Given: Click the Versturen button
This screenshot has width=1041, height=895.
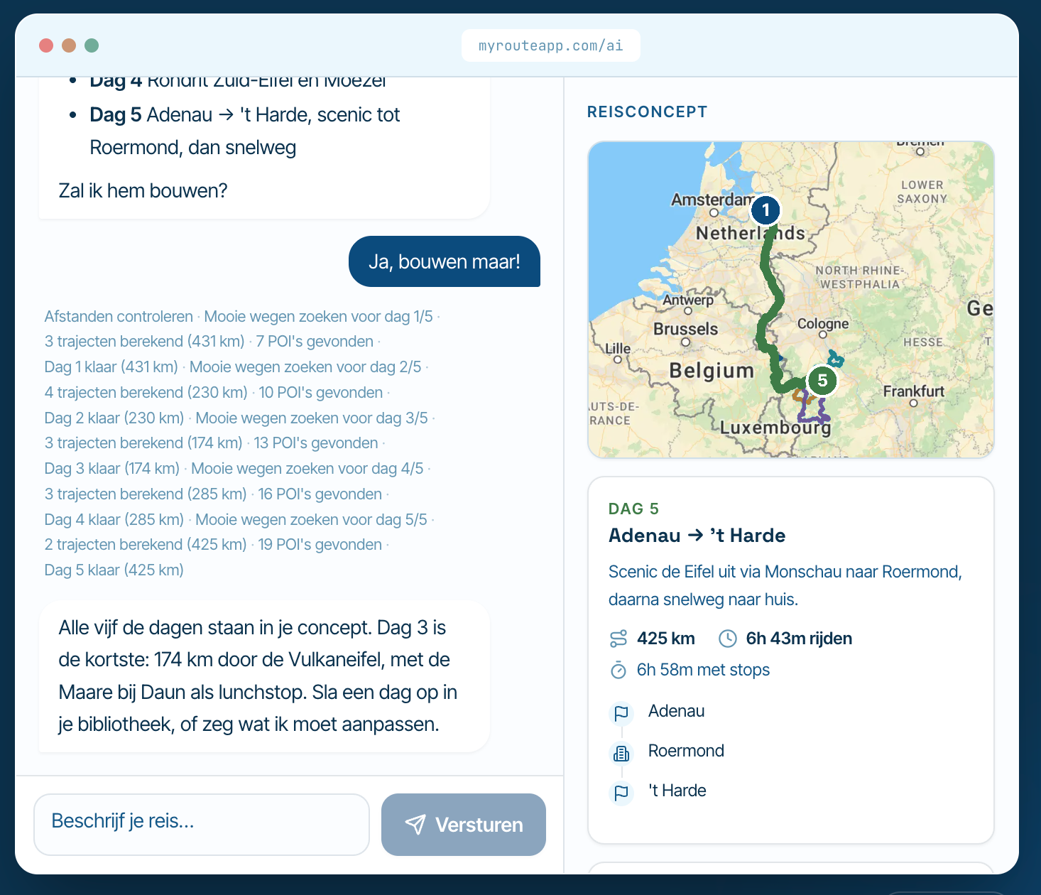Looking at the screenshot, I should pos(464,825).
